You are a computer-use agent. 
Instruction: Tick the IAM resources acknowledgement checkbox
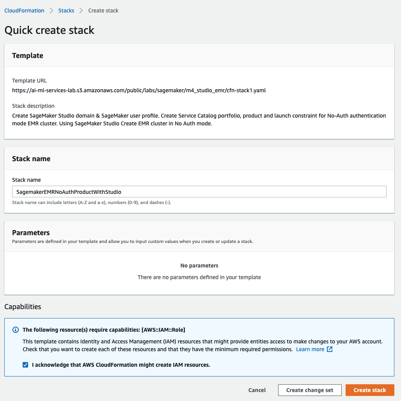click(25, 365)
